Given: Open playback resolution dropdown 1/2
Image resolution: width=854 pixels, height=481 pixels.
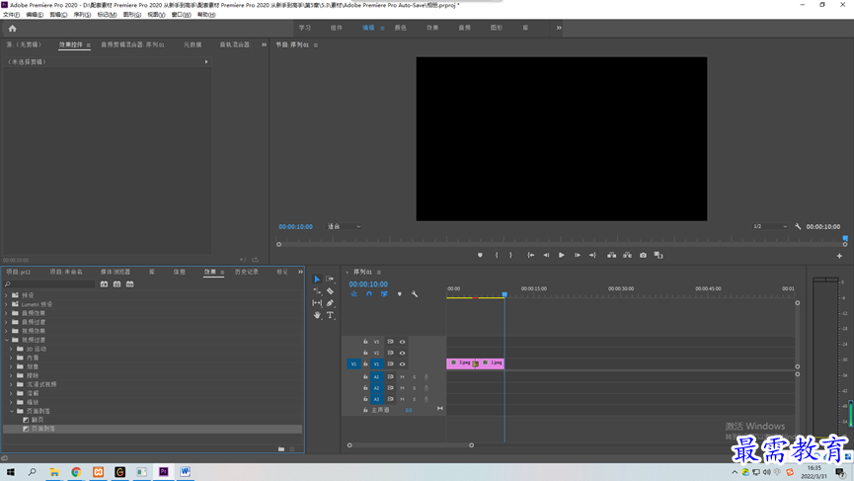Looking at the screenshot, I should (x=770, y=226).
